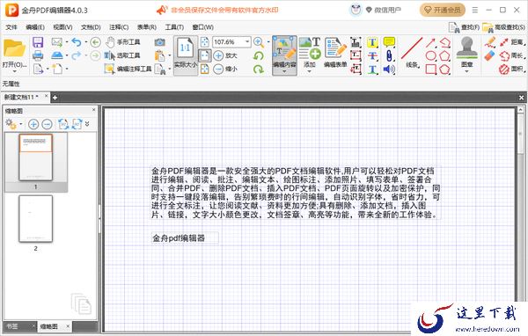The image size is (528, 336).
Task: Click the printer icon
Action: coord(38,55)
